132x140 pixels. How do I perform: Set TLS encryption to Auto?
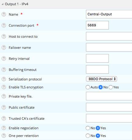(88, 87)
